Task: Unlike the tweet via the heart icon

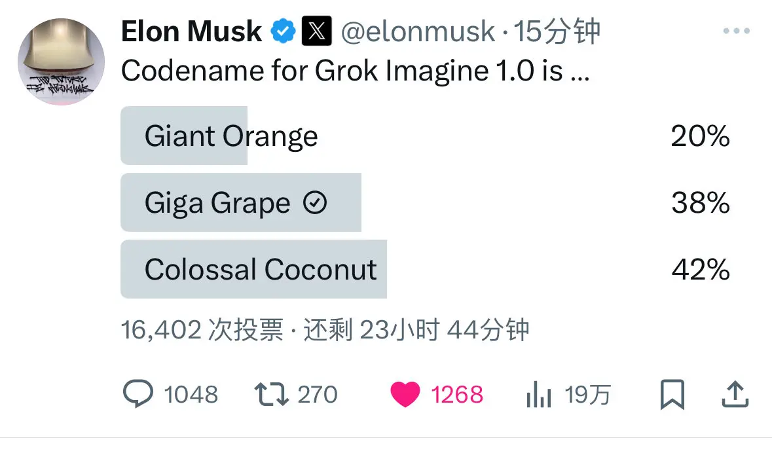Action: pos(406,393)
